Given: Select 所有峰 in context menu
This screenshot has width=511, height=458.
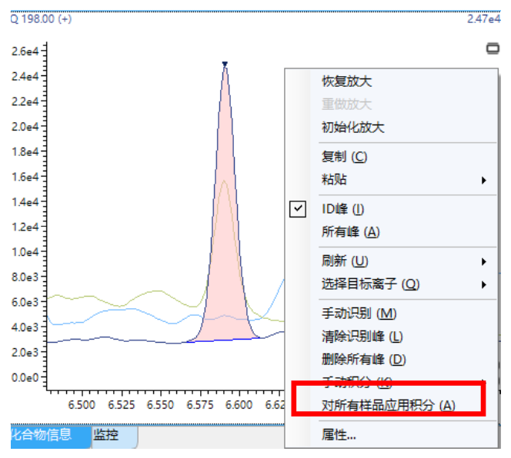Looking at the screenshot, I should point(350,231).
